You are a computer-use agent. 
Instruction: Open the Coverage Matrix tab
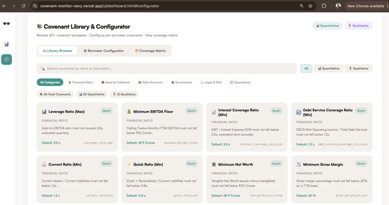(x=151, y=51)
